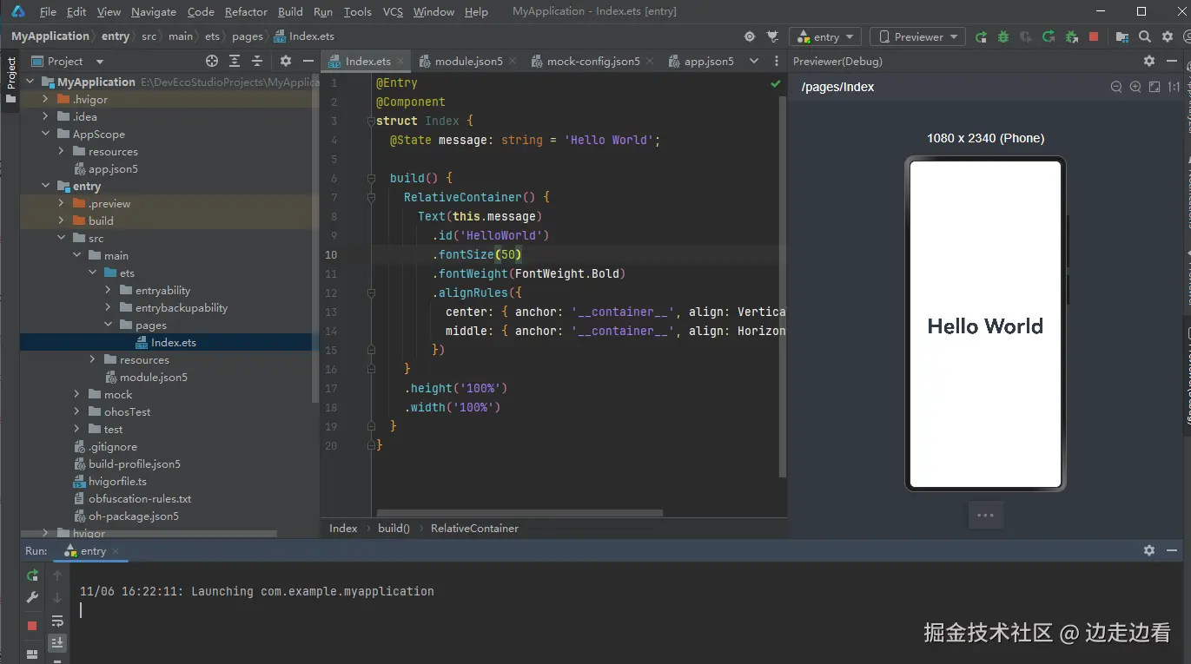
Task: Click the editor horizontal scrollbar
Action: pyautogui.click(x=519, y=513)
